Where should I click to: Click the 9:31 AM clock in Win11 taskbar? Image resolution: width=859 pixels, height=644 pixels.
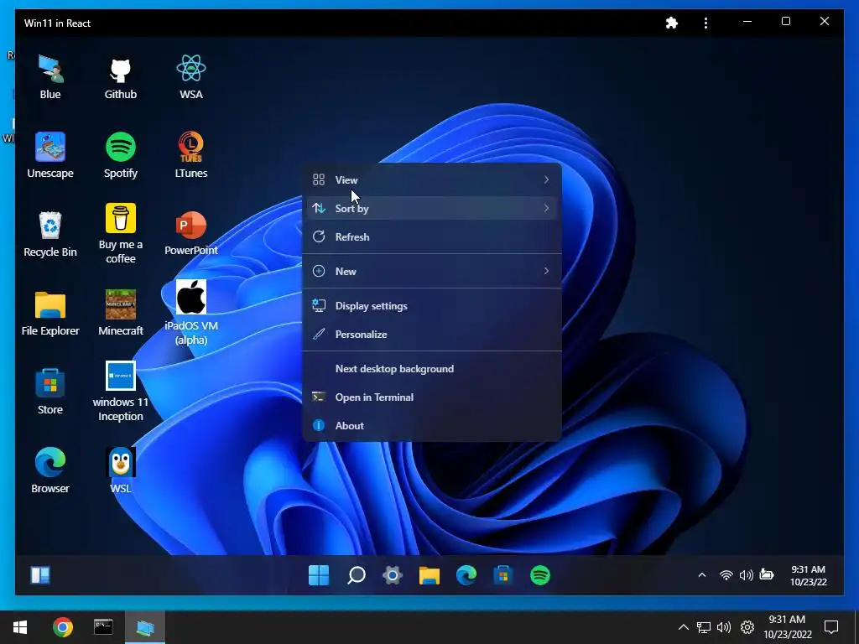[808, 575]
